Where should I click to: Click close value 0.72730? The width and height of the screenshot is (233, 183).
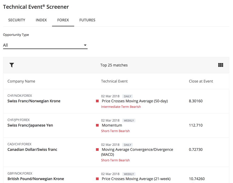click(196, 150)
